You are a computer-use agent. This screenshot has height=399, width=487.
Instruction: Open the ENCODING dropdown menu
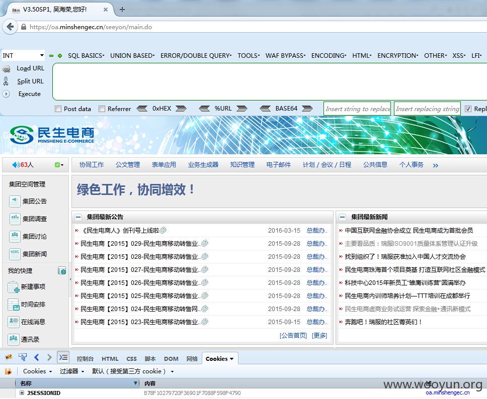point(329,56)
